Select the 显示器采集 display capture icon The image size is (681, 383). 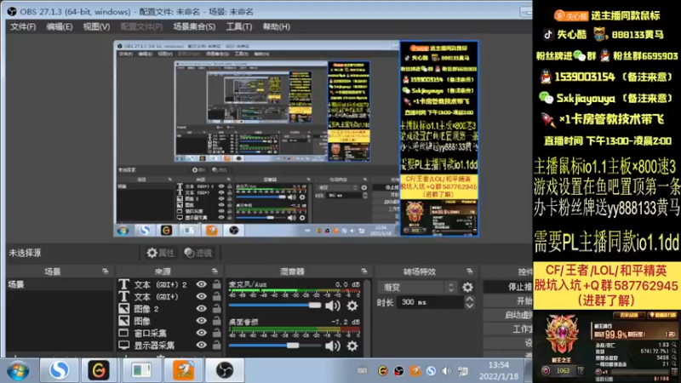click(x=123, y=346)
